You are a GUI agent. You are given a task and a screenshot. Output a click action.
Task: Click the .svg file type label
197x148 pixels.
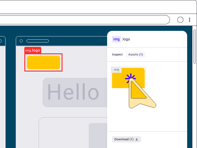click(x=116, y=70)
